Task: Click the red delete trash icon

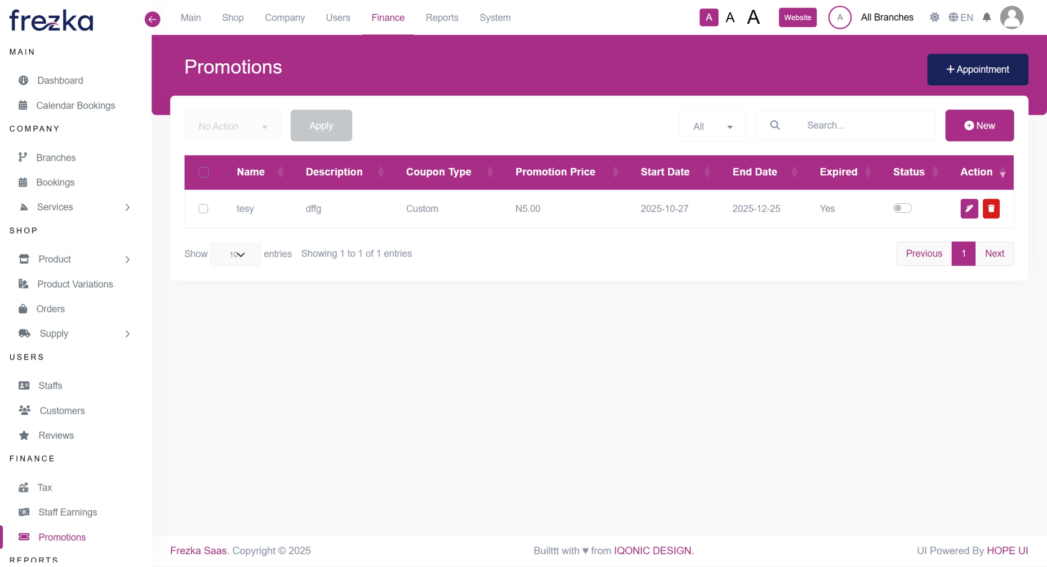Action: tap(991, 208)
